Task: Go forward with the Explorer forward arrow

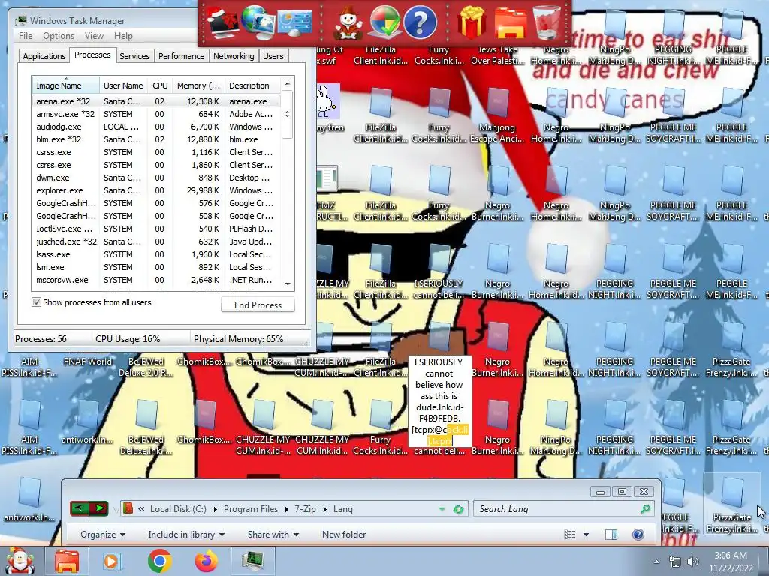Action: (x=99, y=509)
